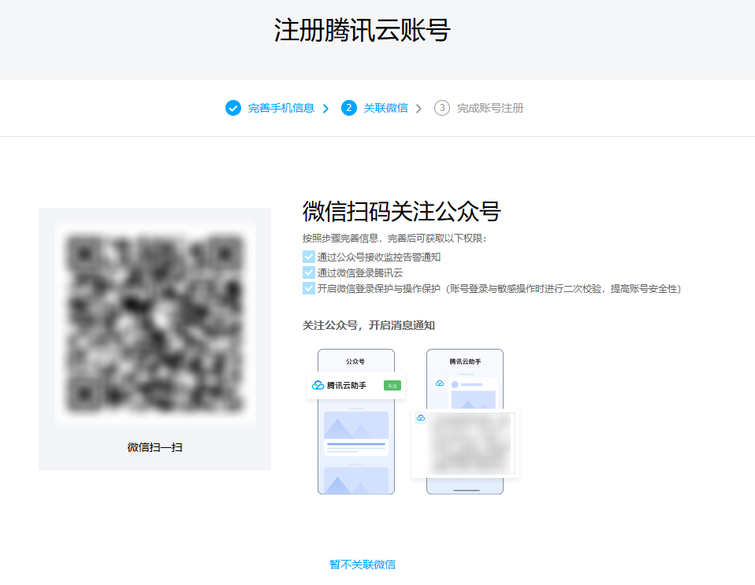This screenshot has height=585, width=755.
Task: Click the step 3 number circle icon
Action: [442, 108]
